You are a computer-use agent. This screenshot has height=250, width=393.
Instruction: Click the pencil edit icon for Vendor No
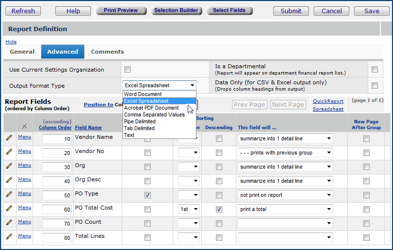pos(9,152)
